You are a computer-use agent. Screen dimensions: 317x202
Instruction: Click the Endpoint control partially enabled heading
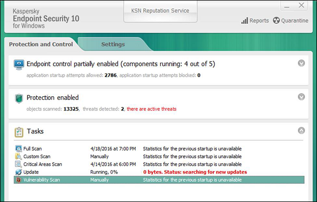click(120, 64)
